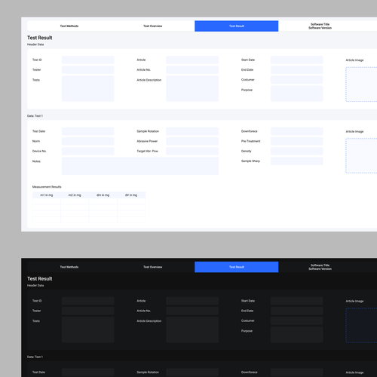Focus the Tester field in light mockup
The width and height of the screenshot is (377, 377).
pos(88,70)
